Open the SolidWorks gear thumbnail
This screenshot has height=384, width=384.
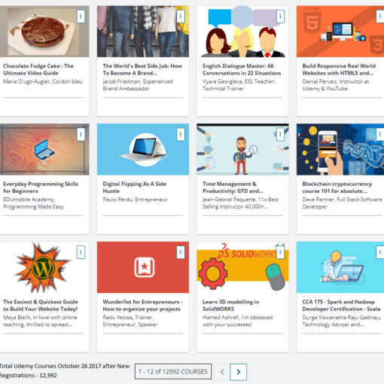coord(242,267)
